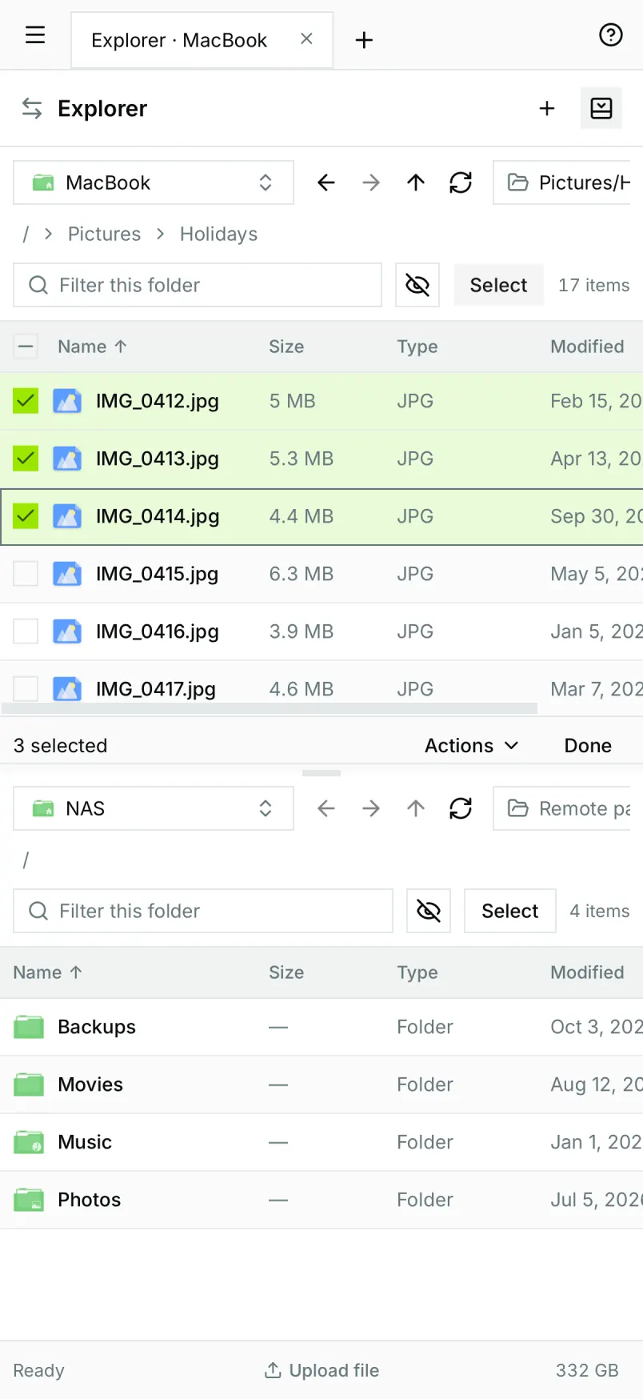This screenshot has height=1399, width=643.
Task: Sort MacBook pane by Type
Action: coord(417,347)
